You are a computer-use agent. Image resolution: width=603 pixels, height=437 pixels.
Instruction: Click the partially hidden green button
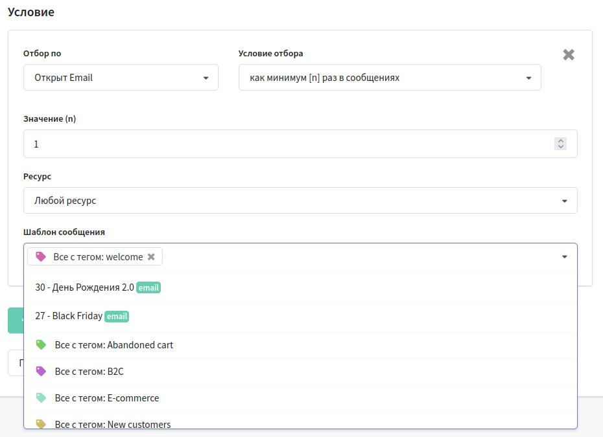[16, 320]
